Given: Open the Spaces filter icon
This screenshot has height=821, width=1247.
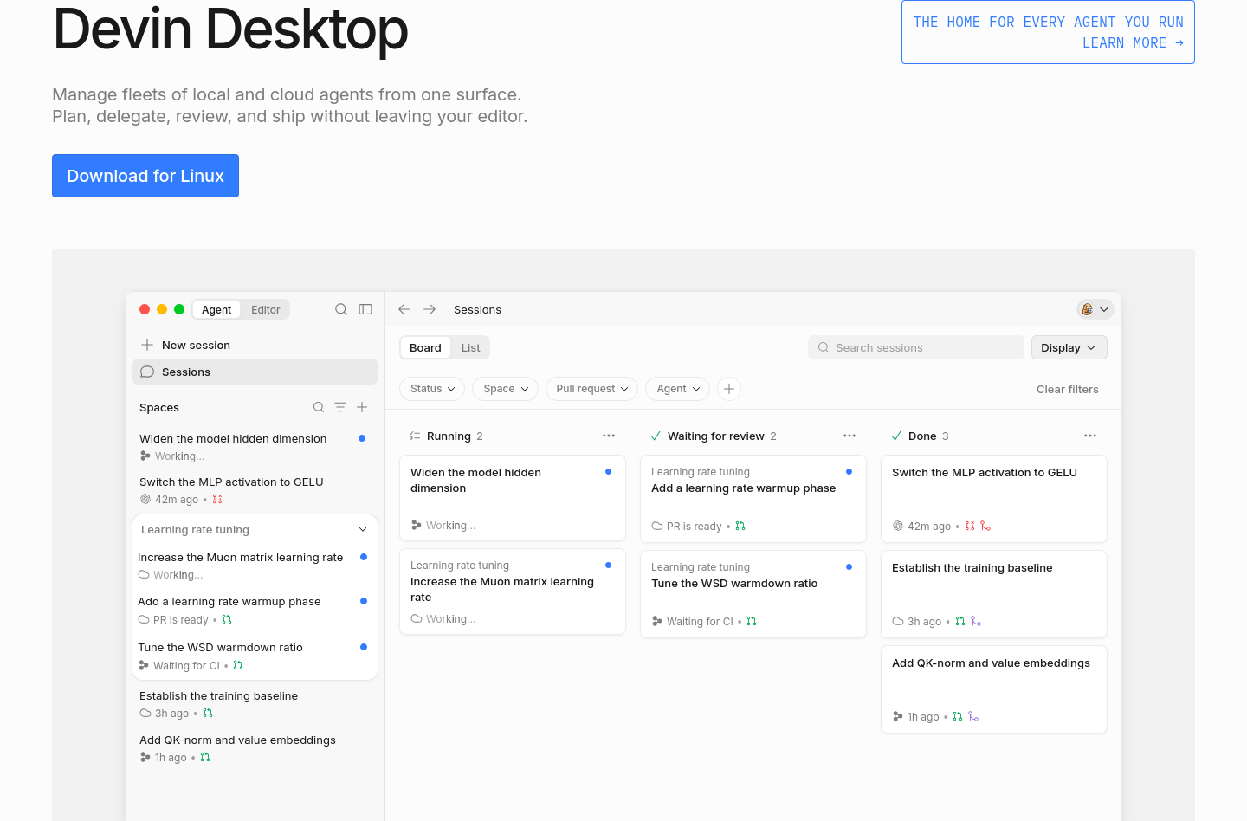Looking at the screenshot, I should (x=340, y=407).
